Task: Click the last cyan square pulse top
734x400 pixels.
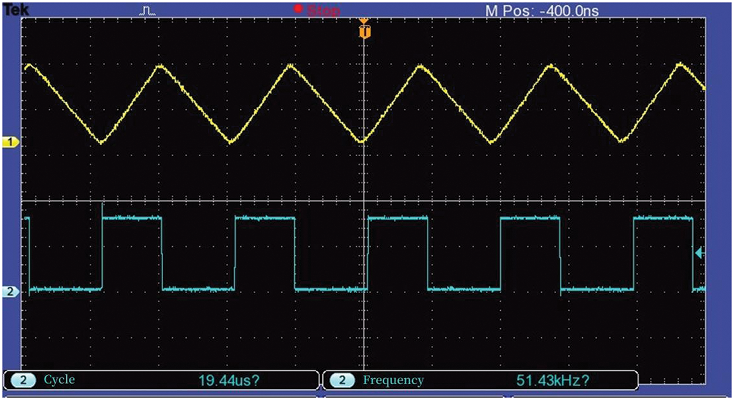Action: (663, 218)
